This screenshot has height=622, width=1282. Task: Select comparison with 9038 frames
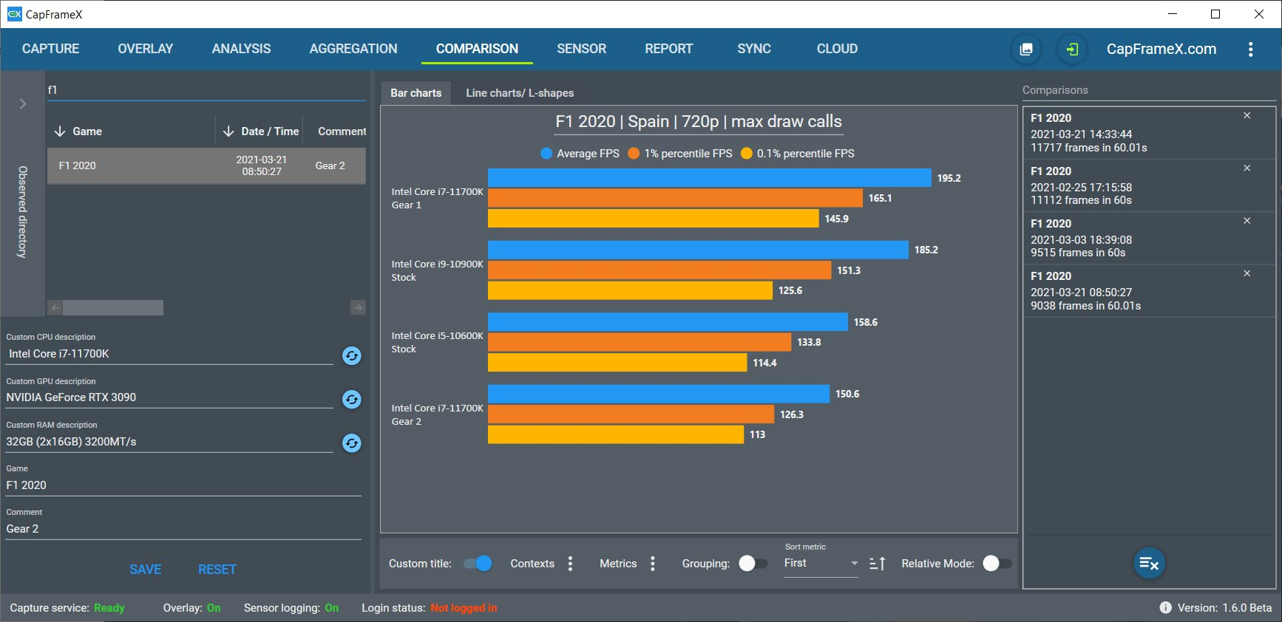(1149, 291)
